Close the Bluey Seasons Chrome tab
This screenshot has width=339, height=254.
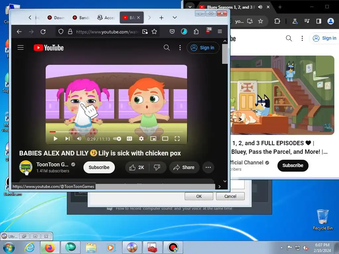click(x=268, y=7)
